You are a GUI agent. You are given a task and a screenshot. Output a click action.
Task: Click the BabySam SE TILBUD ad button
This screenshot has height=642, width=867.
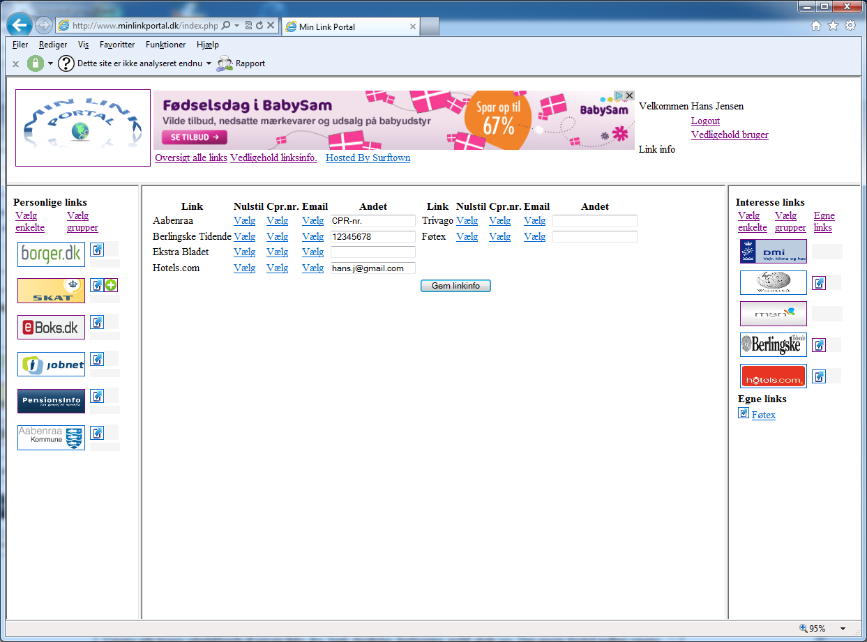195,137
